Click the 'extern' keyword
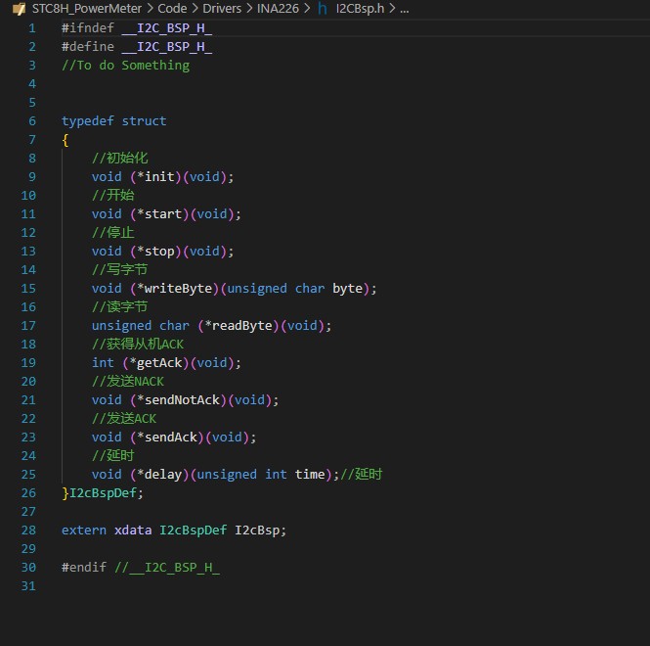The width and height of the screenshot is (650, 646). click(x=84, y=531)
